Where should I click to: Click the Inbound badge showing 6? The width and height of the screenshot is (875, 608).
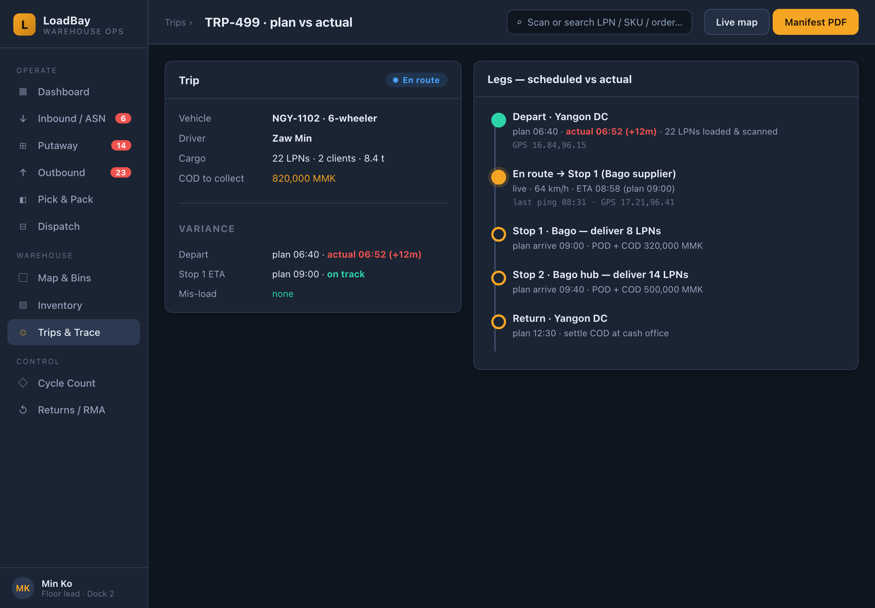pos(123,119)
